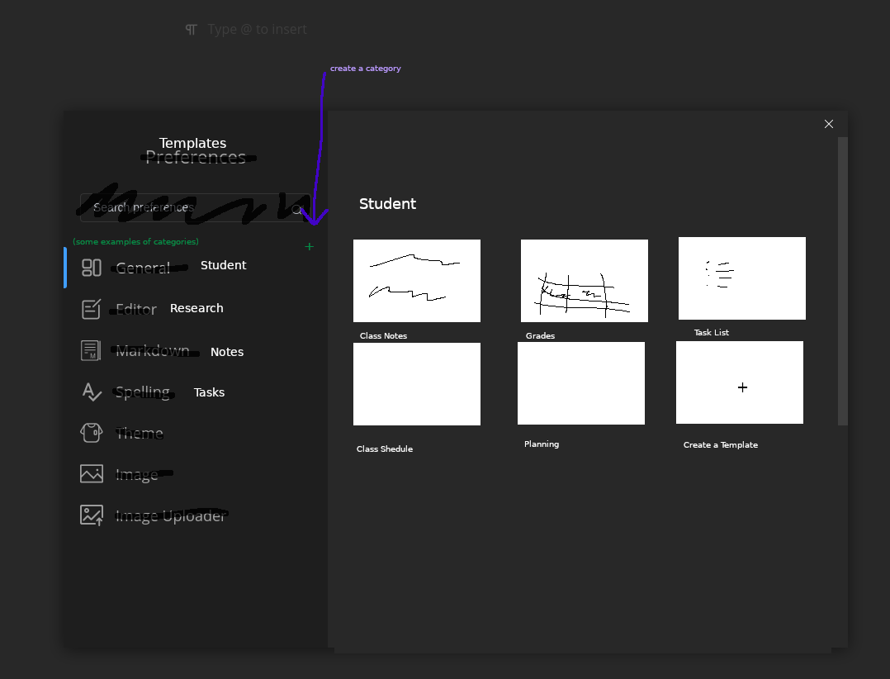Click the Search preferences input field
This screenshot has width=890, height=679.
pos(194,208)
